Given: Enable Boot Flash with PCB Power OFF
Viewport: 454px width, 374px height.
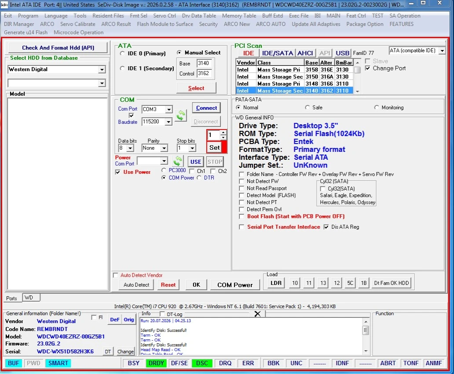Looking at the screenshot, I should pos(242,216).
